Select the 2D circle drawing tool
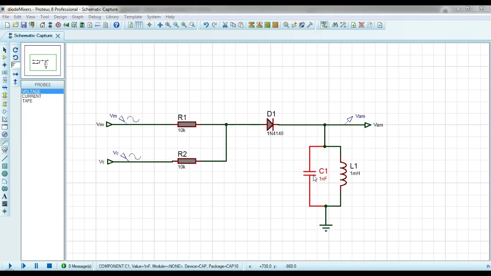Image resolution: width=491 pixels, height=276 pixels. pos(5,174)
